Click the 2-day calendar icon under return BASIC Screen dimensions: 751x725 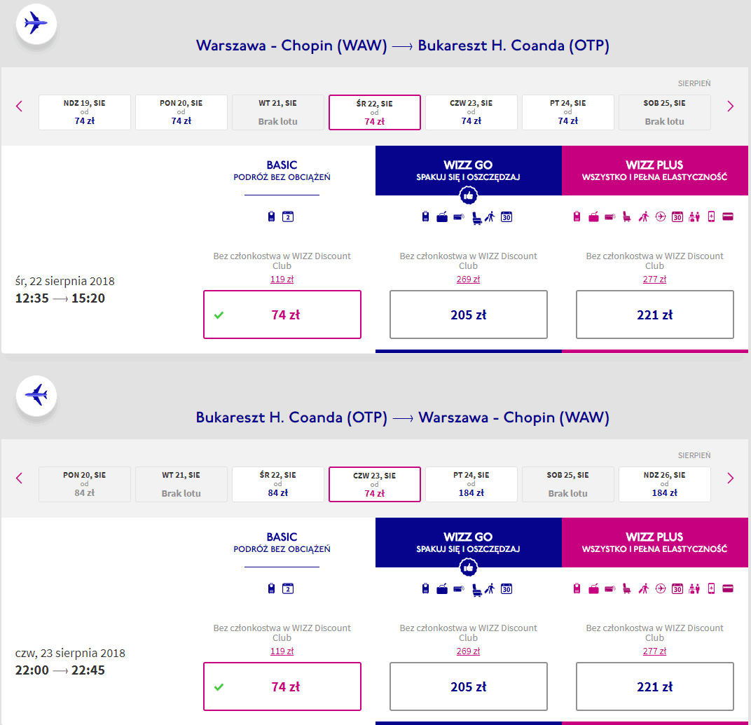288,588
